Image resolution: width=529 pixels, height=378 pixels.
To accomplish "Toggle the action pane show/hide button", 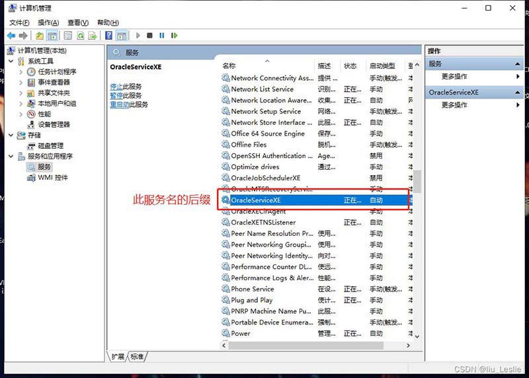I will [x=121, y=36].
